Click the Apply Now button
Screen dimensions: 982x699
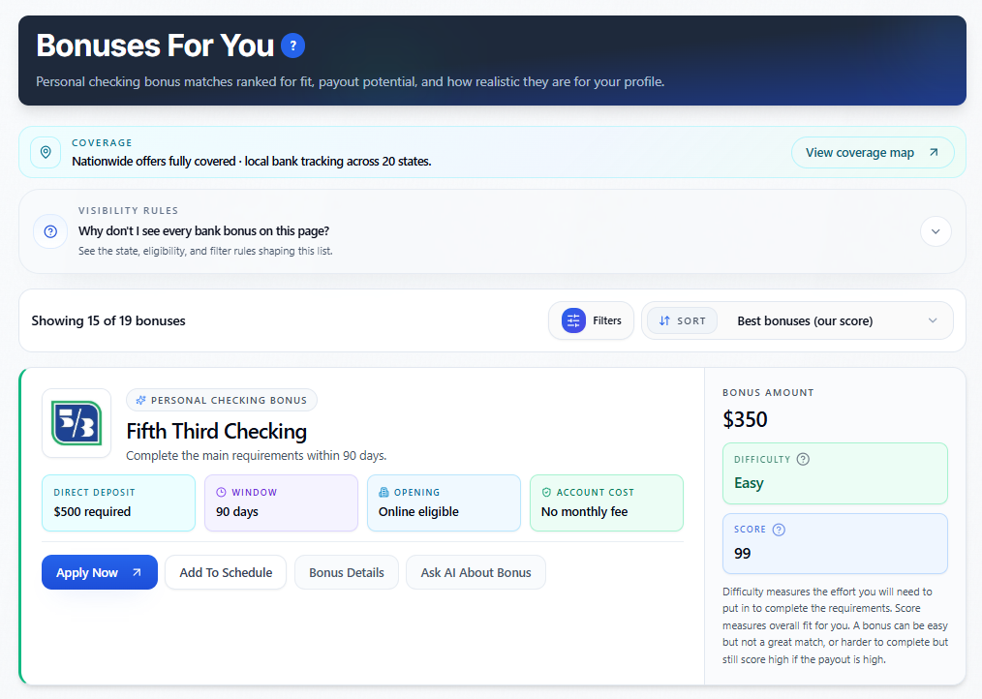tap(100, 572)
